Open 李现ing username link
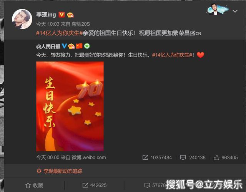Screen dimensions: 246x192 (x=46, y=15)
